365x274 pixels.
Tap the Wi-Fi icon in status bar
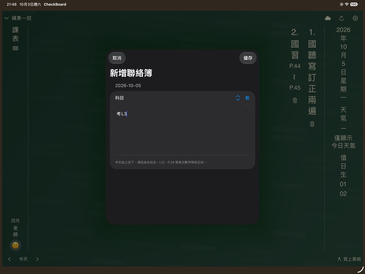click(347, 4)
